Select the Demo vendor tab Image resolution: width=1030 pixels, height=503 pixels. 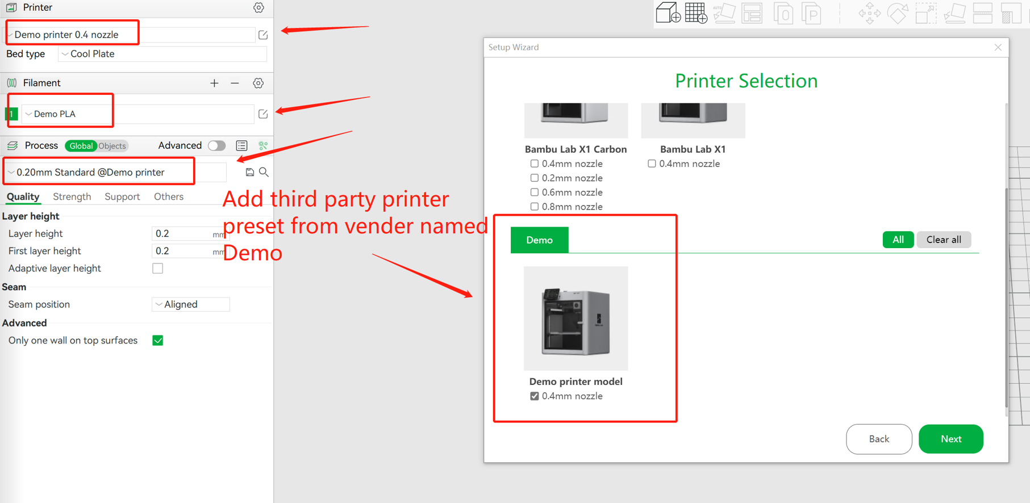540,240
